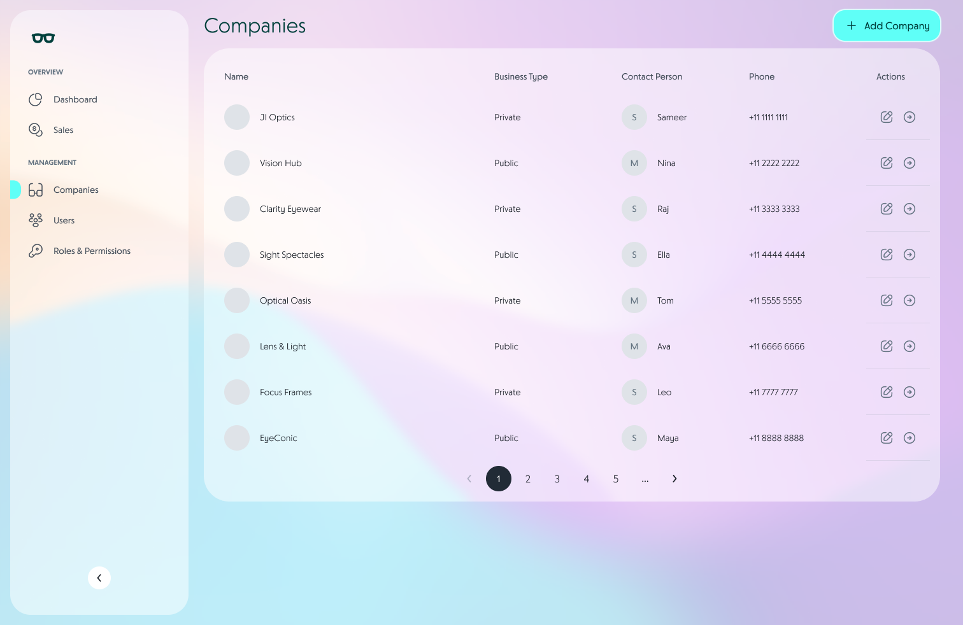Edit the Sight Spectacles company
Viewport: 963px width, 625px height.
tap(887, 255)
